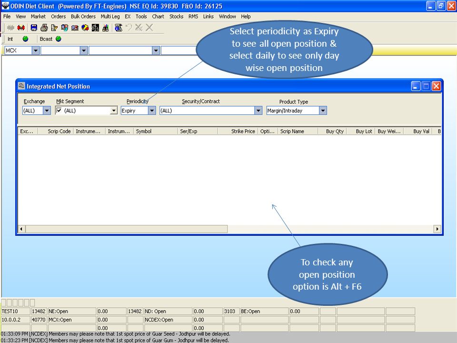Open the second blank dropdown beside MCX

coord(84,50)
